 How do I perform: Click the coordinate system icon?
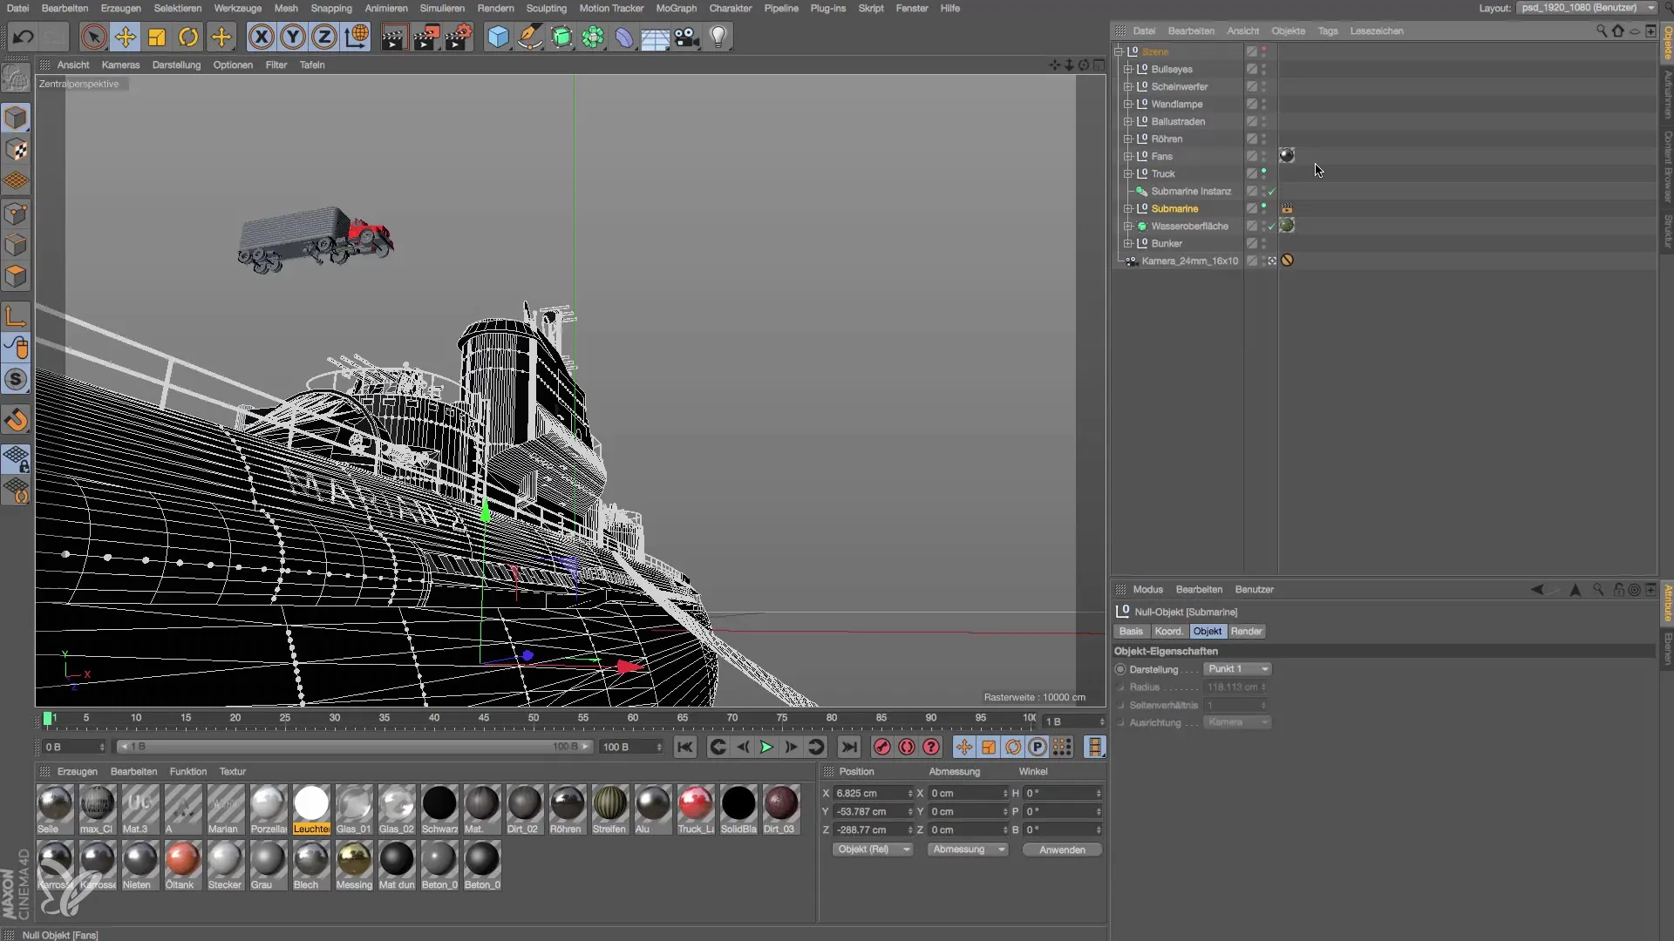click(x=357, y=37)
